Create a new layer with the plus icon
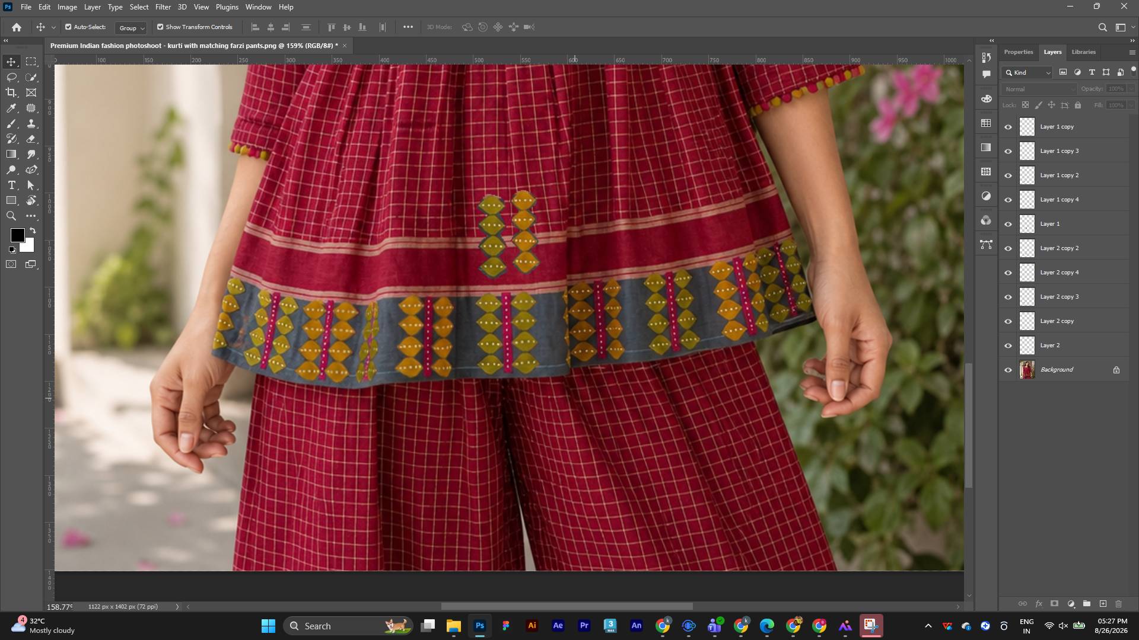This screenshot has height=640, width=1139. (1103, 604)
